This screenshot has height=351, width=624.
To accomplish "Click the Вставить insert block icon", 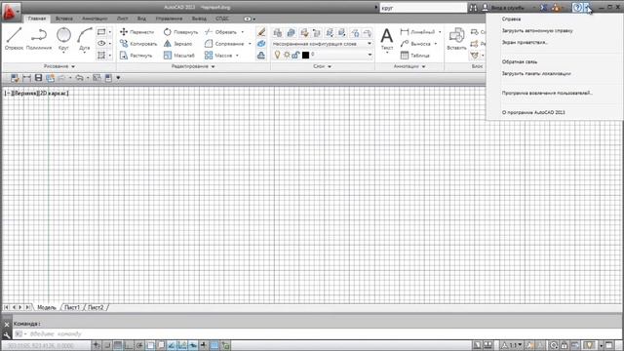I will pos(456,39).
